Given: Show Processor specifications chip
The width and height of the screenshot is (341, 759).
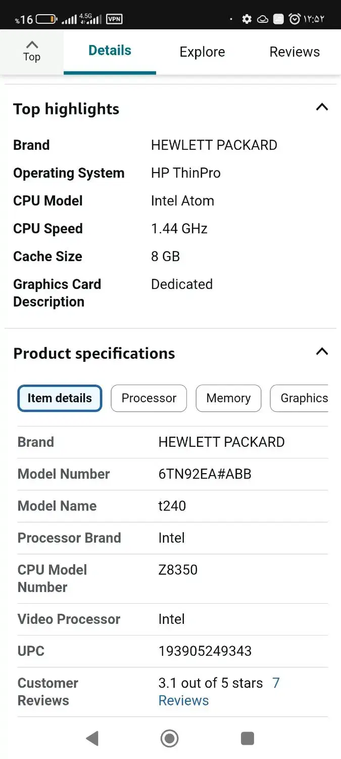Looking at the screenshot, I should pyautogui.click(x=149, y=398).
